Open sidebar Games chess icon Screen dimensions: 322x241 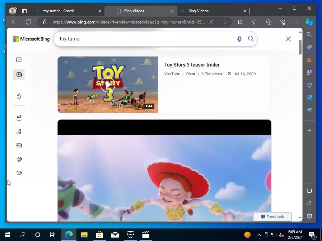click(x=309, y=72)
